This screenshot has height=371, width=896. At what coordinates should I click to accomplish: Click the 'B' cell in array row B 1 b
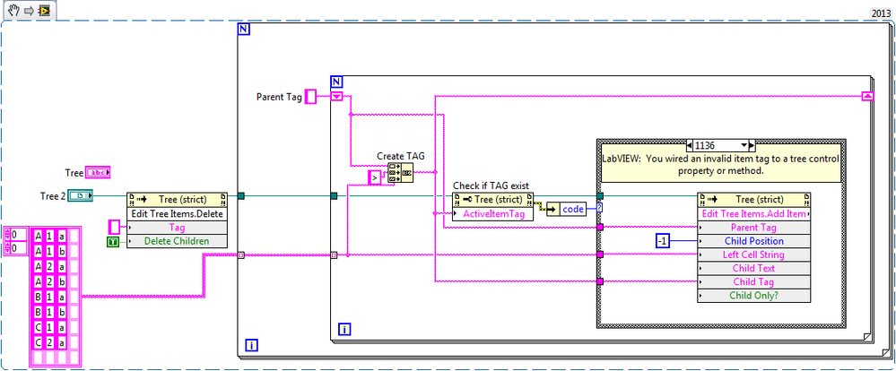[39, 313]
